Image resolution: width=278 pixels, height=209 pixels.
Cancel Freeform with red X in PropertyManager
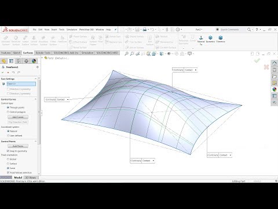point(8,73)
